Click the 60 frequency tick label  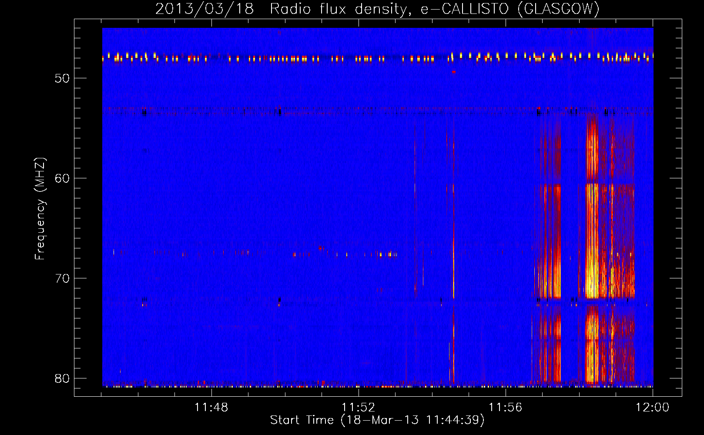coord(62,178)
